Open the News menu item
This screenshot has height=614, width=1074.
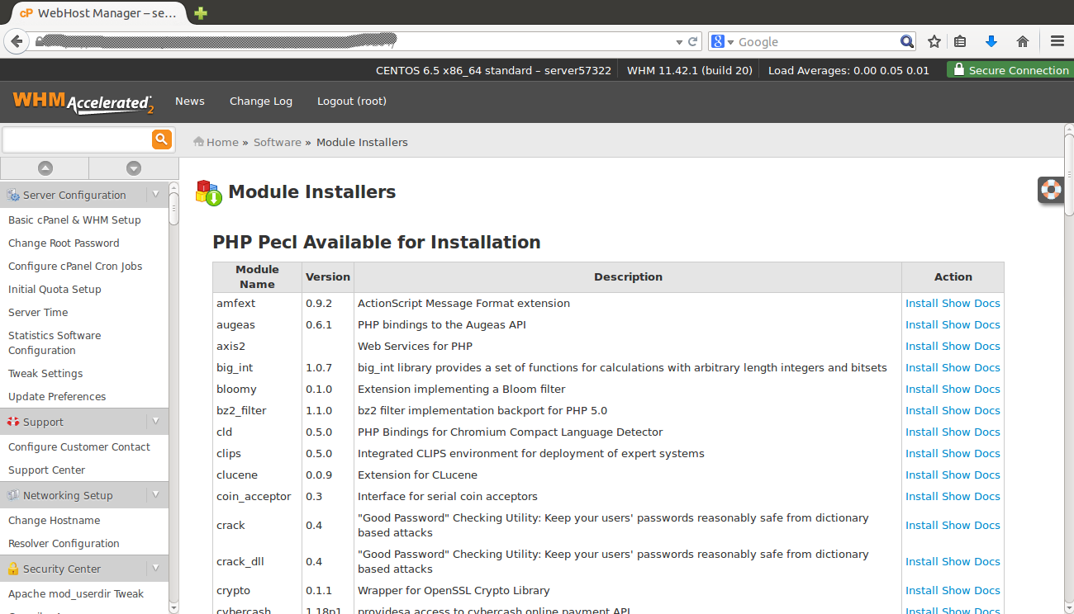coord(190,101)
